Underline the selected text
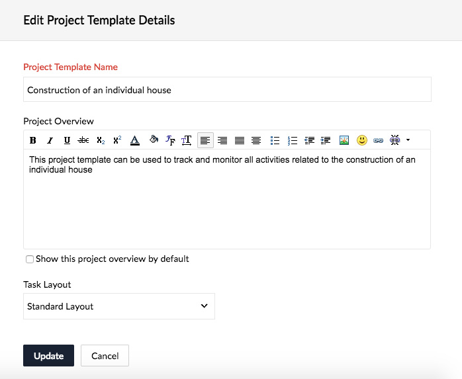The width and height of the screenshot is (462, 379). 67,140
